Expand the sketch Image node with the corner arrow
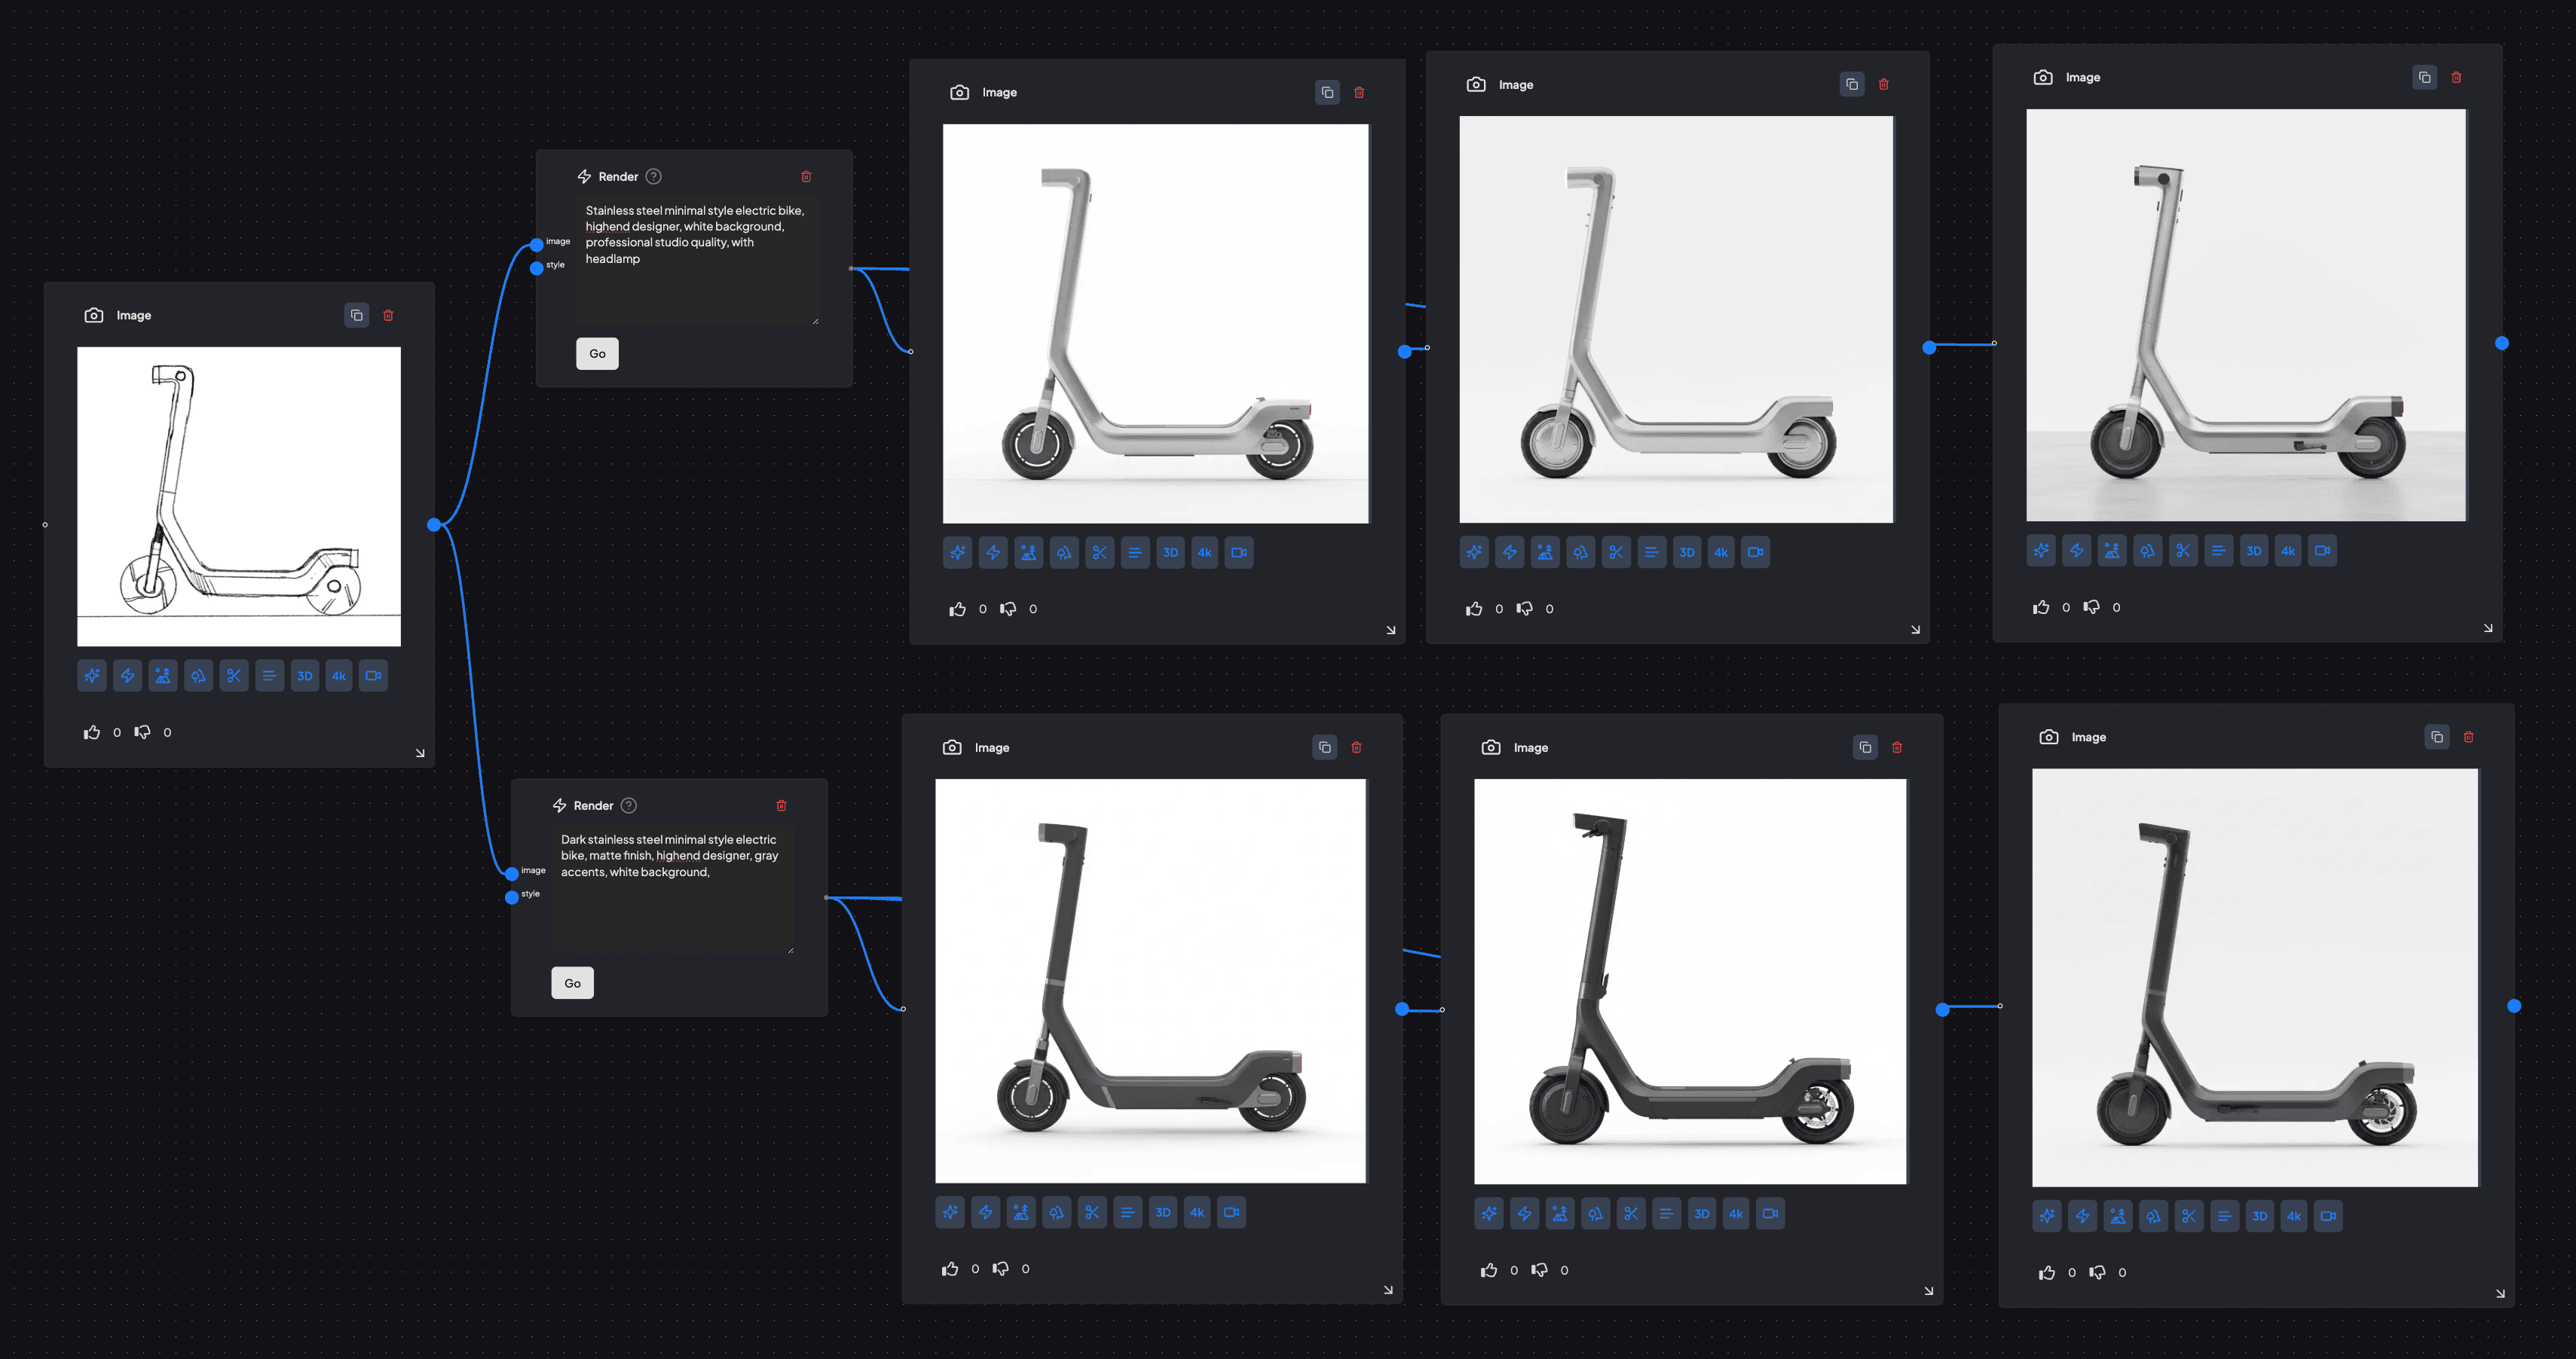This screenshot has height=1359, width=2576. coord(421,753)
